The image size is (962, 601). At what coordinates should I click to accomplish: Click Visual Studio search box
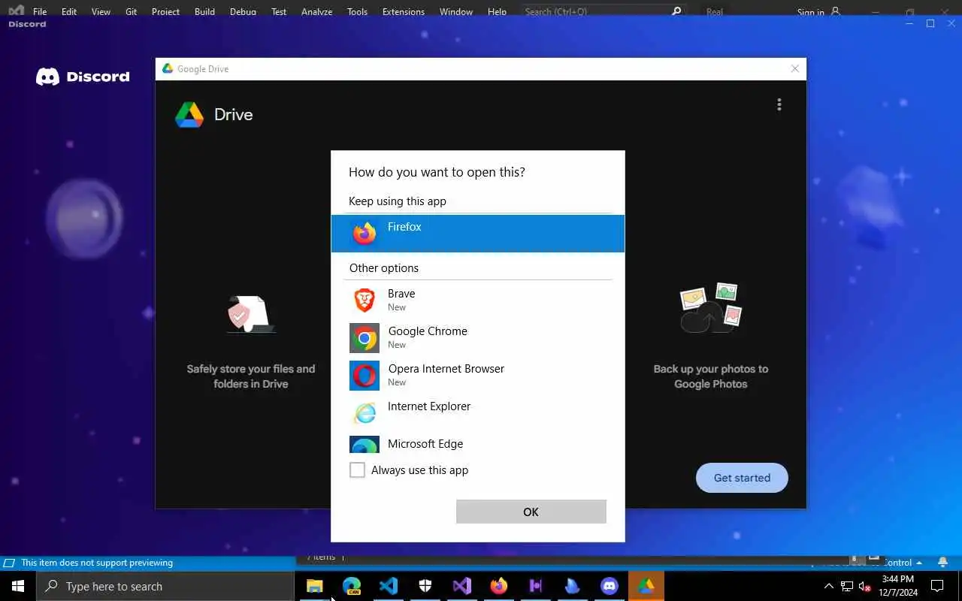click(603, 12)
